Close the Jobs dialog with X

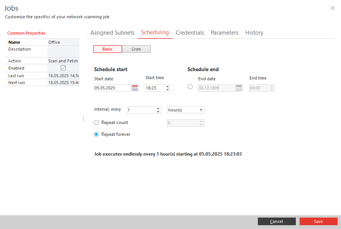pyautogui.click(x=333, y=8)
